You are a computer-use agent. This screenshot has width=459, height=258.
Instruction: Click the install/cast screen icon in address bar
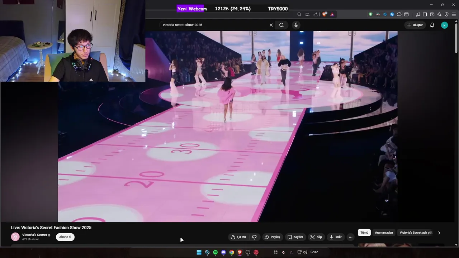[x=307, y=14]
